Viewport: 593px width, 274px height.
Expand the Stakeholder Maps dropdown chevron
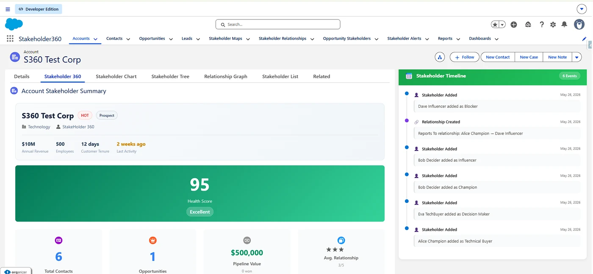[248, 39]
